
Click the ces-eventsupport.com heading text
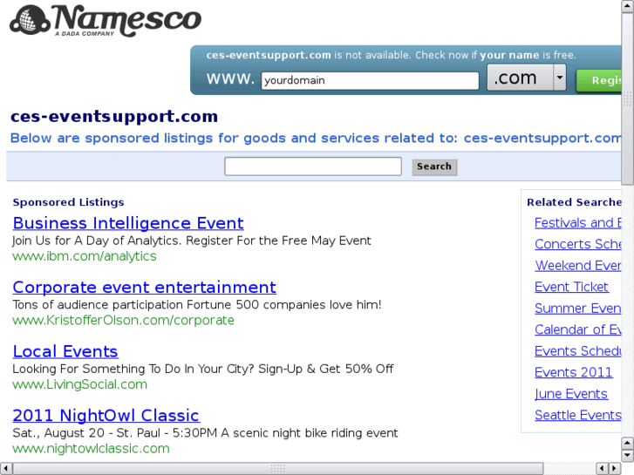114,117
